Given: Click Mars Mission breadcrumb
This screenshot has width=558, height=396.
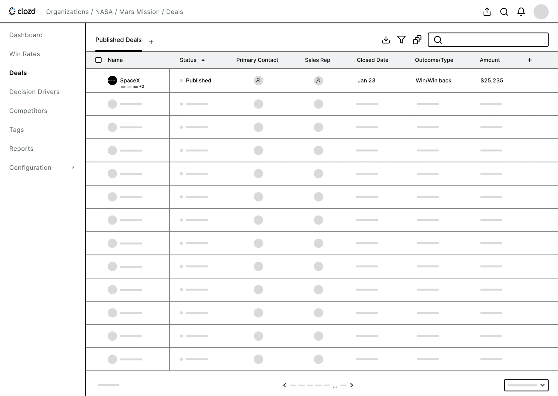Looking at the screenshot, I should coord(139,12).
